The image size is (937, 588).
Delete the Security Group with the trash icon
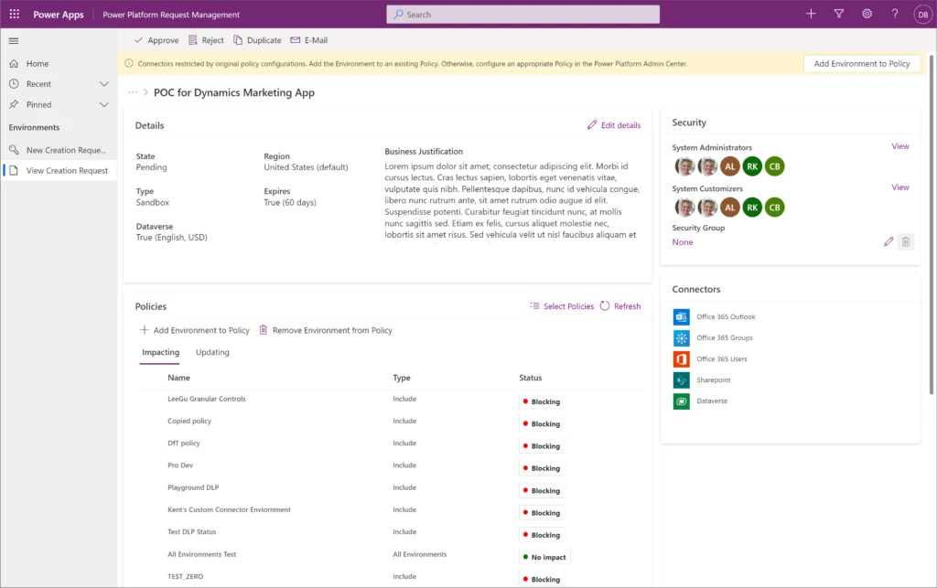click(906, 241)
